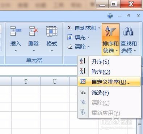
Task: Select column U header
Action: click(x=55, y=82)
